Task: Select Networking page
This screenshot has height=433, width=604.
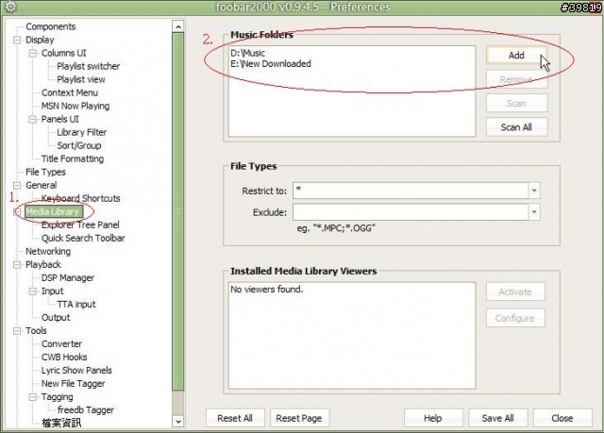Action: point(48,251)
